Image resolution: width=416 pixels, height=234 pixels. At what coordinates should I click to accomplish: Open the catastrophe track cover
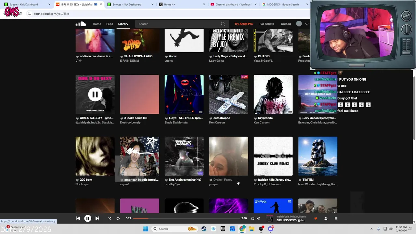[228, 95]
